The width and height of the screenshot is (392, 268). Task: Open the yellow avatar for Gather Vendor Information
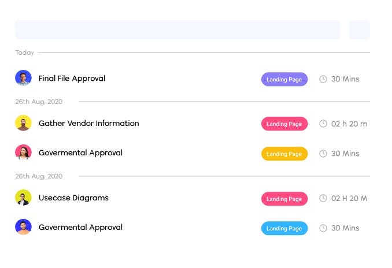[x=23, y=123]
